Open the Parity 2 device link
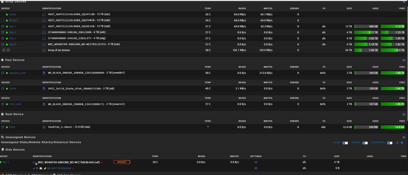Viewport: 408px width, 175px height. click(13, 20)
